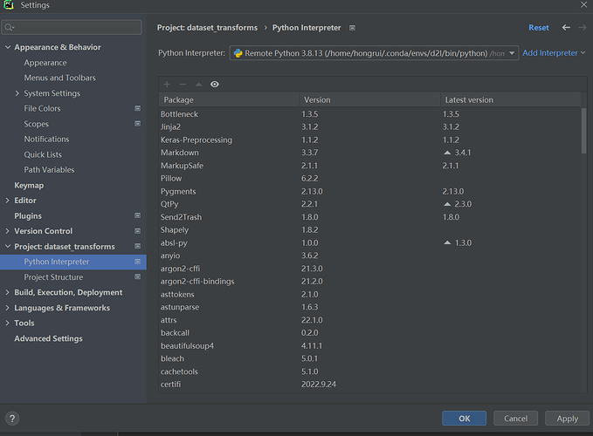Click the settings search field
Viewport: 593px width, 436px height.
pos(72,27)
